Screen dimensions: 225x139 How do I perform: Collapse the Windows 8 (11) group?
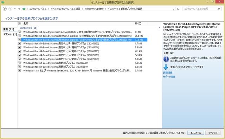click(x=159, y=28)
